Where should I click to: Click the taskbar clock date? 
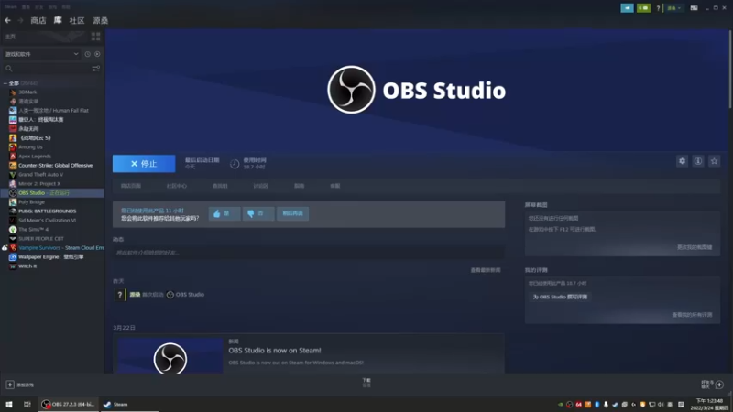click(709, 404)
